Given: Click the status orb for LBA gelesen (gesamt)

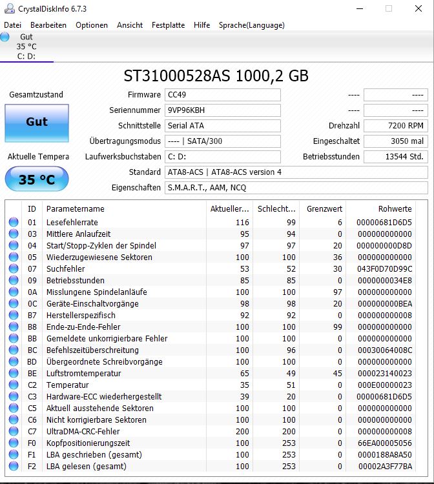Looking at the screenshot, I should point(14,466).
